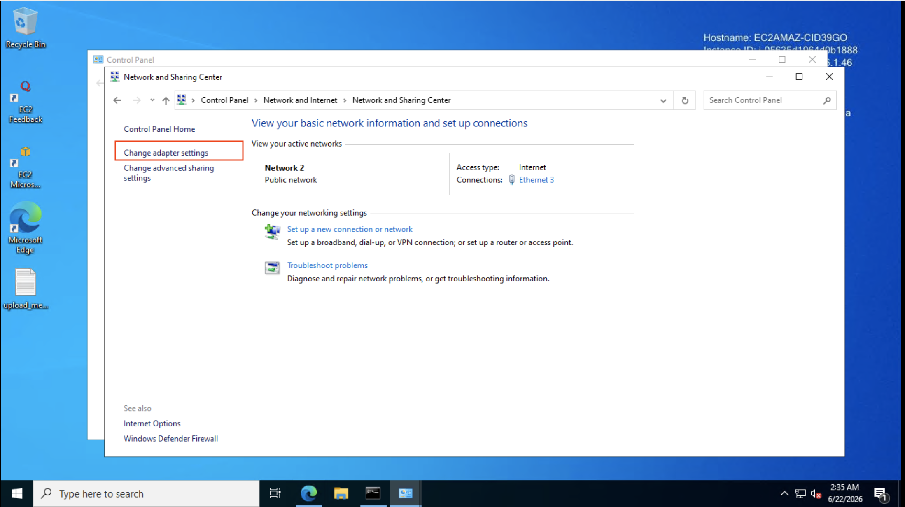
Task: Click the taskbar clock showing 2:35 AM
Action: pyautogui.click(x=845, y=493)
